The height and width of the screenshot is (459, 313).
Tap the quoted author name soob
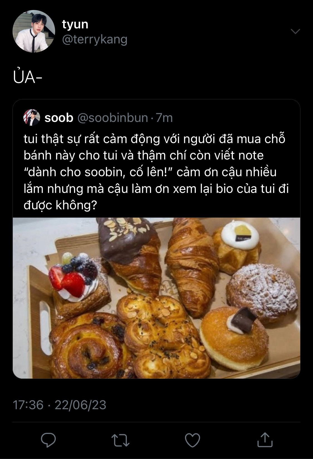point(59,118)
